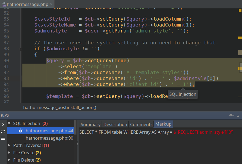Click the hide panel icon in RIPS header
This screenshot has height=164, width=242.
point(238,115)
